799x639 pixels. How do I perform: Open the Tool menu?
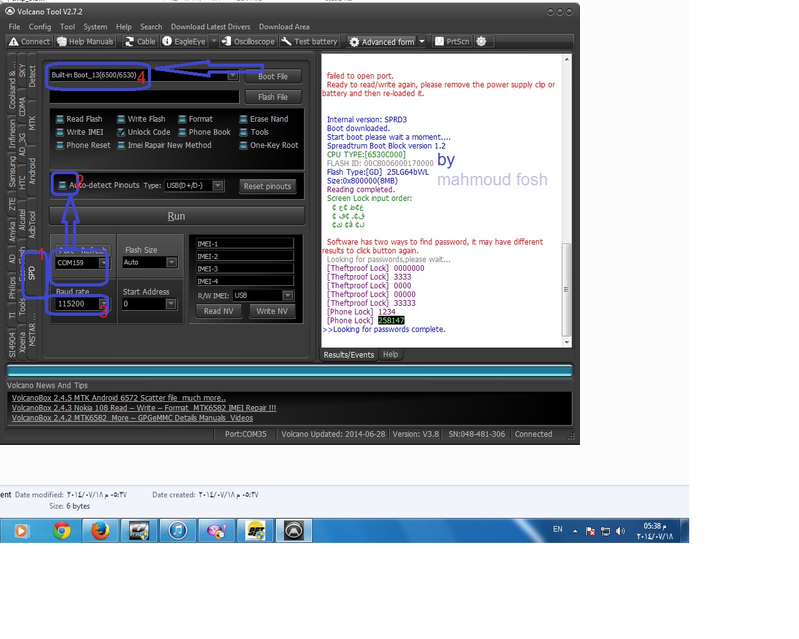click(67, 27)
